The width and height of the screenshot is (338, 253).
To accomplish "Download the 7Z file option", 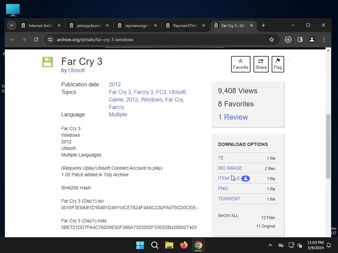I will click(221, 158).
